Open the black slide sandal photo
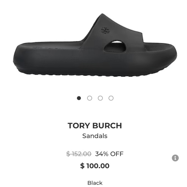 click(x=95, y=45)
